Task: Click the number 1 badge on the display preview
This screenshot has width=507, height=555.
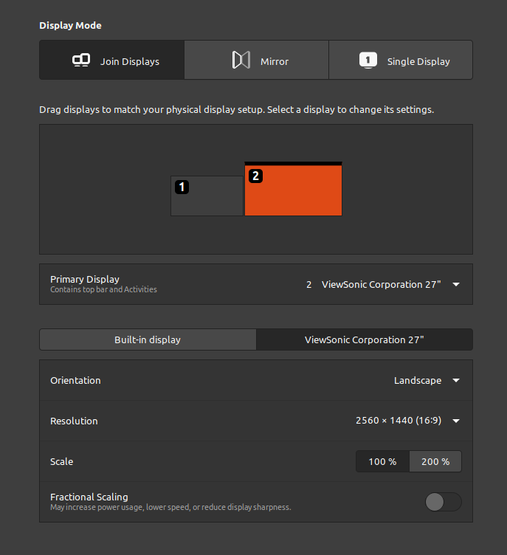Action: click(x=182, y=187)
